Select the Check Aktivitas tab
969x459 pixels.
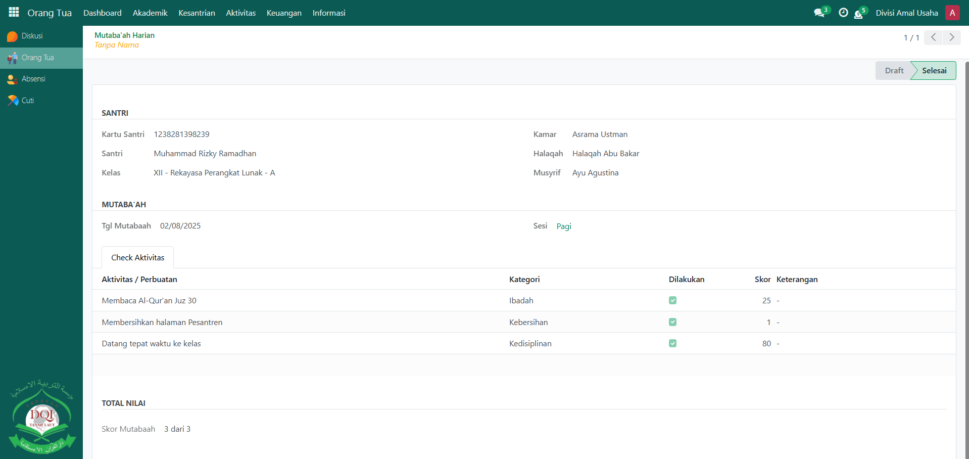137,257
